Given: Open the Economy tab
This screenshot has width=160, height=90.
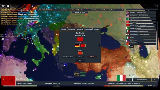Looking at the screenshot, I should 80,29.
